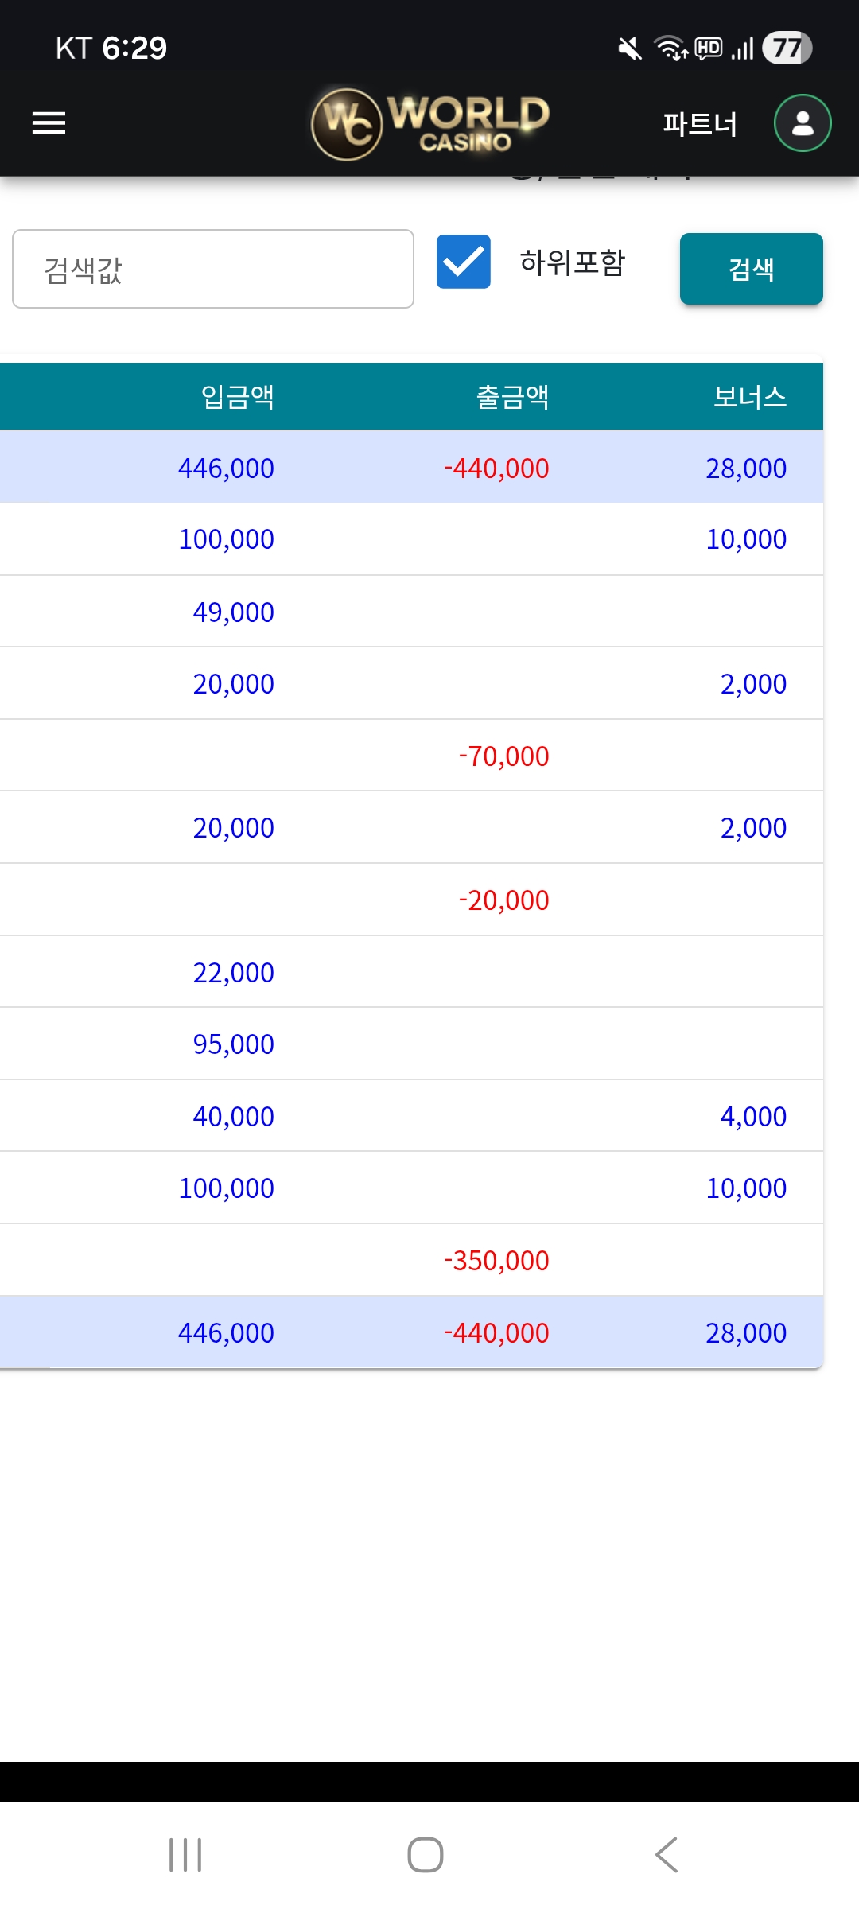
Task: Tap the battery indicator in status bar
Action: 787,48
